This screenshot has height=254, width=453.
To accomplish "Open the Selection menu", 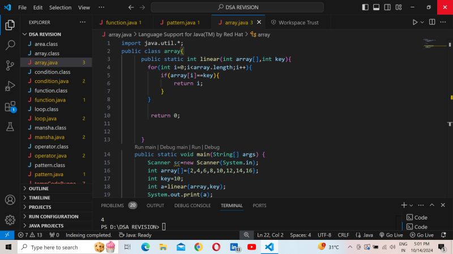I will [61, 7].
